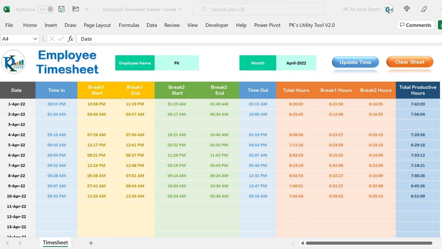Click the fx Insert Function icon
Viewport: 442px width, 249px height.
click(71, 39)
